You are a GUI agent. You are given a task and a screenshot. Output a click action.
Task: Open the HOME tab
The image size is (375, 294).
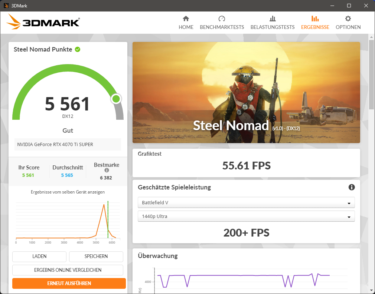[186, 23]
